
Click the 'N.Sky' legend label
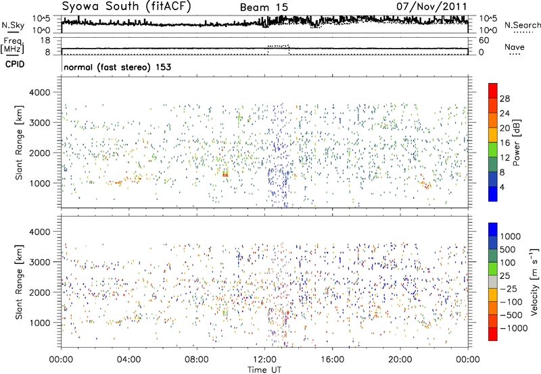click(x=13, y=25)
